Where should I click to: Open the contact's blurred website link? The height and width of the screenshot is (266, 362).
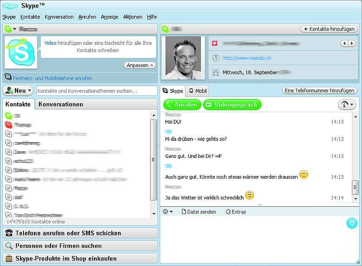pos(247,58)
